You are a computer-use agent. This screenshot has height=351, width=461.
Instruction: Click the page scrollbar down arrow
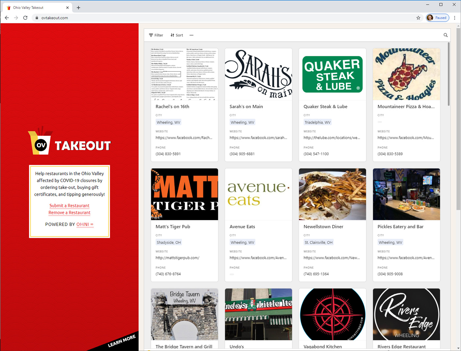tap(458, 348)
